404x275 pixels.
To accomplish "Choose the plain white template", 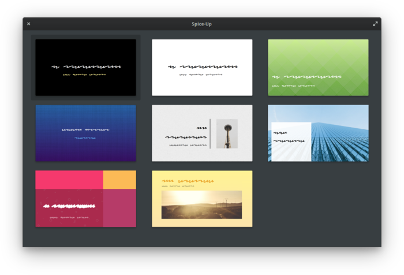I will point(202,68).
